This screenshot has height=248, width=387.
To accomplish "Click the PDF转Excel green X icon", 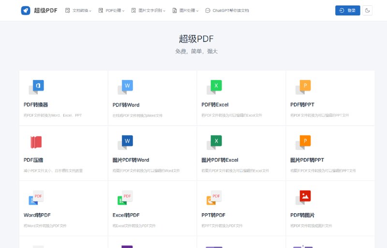I will click(x=214, y=87).
